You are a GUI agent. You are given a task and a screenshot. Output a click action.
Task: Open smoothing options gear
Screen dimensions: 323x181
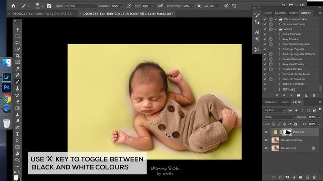coord(199,6)
